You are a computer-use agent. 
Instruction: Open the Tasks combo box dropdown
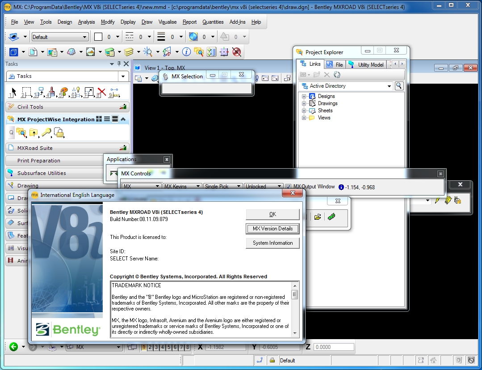tap(123, 76)
